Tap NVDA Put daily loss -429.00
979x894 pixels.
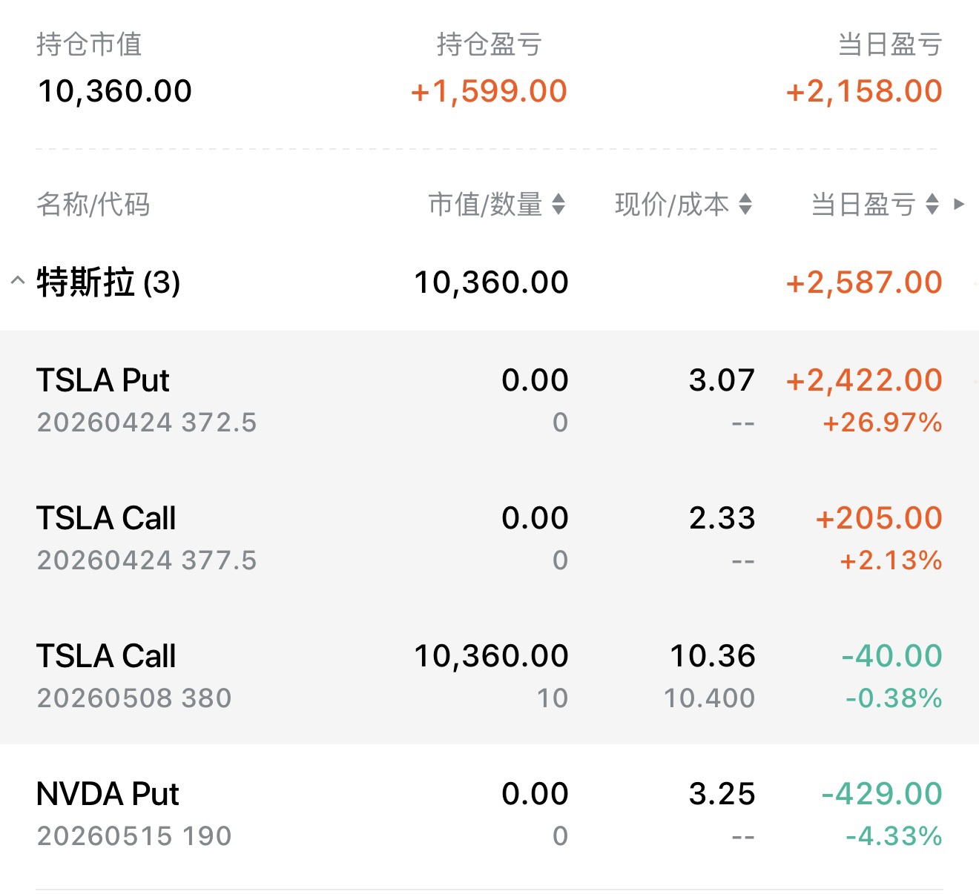click(882, 794)
